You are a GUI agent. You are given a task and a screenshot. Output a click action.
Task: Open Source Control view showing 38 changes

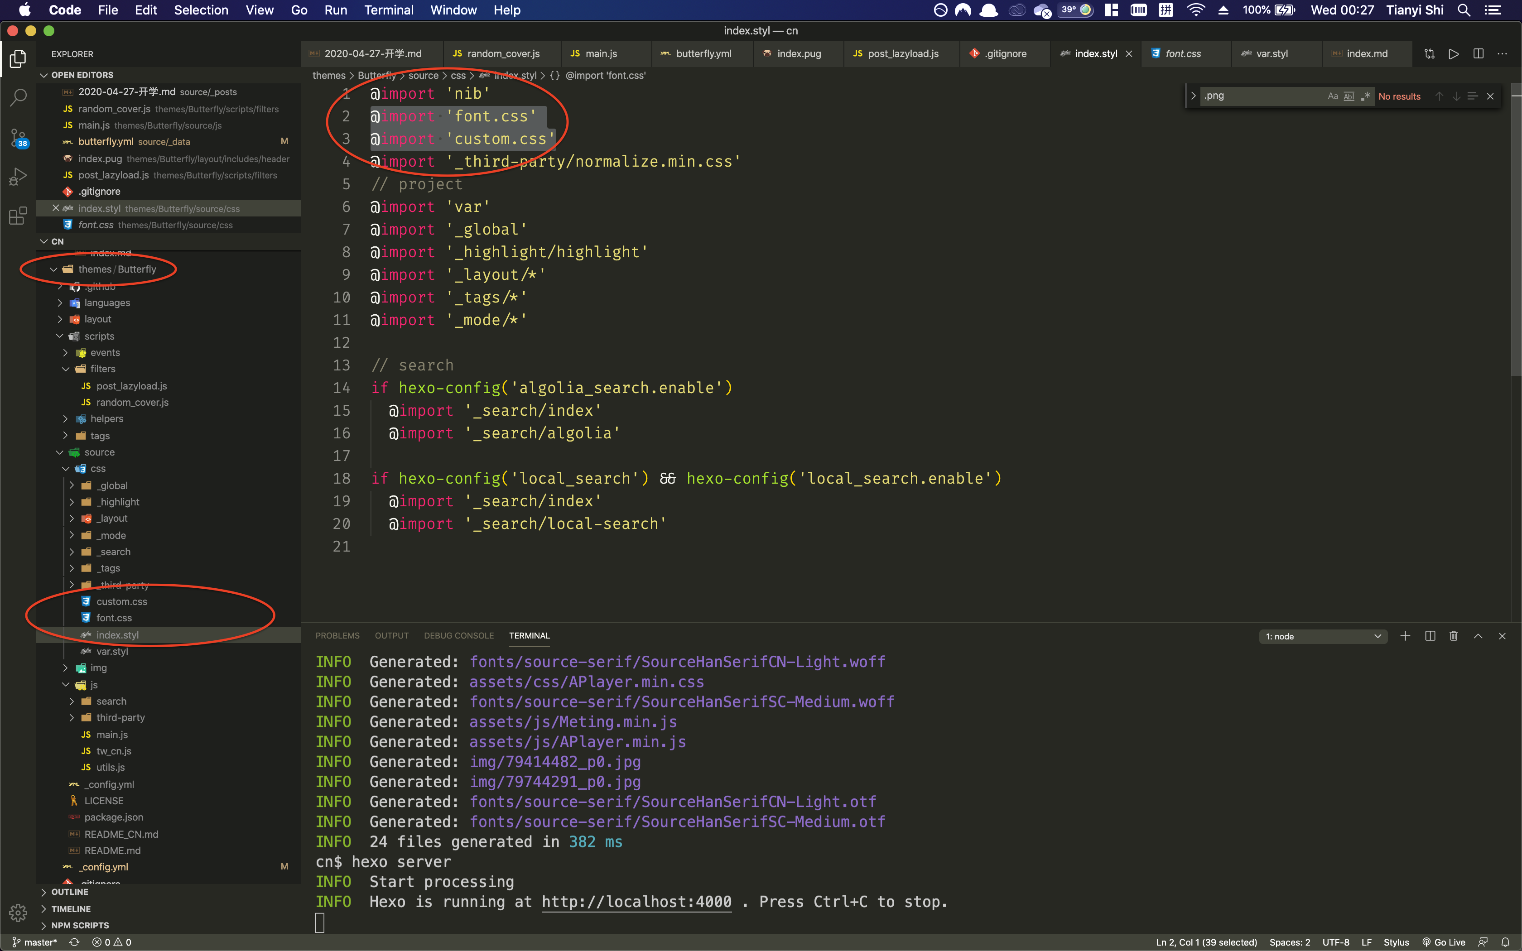click(17, 137)
